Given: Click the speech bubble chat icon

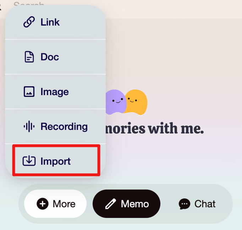Looking at the screenshot, I should click(x=184, y=204).
